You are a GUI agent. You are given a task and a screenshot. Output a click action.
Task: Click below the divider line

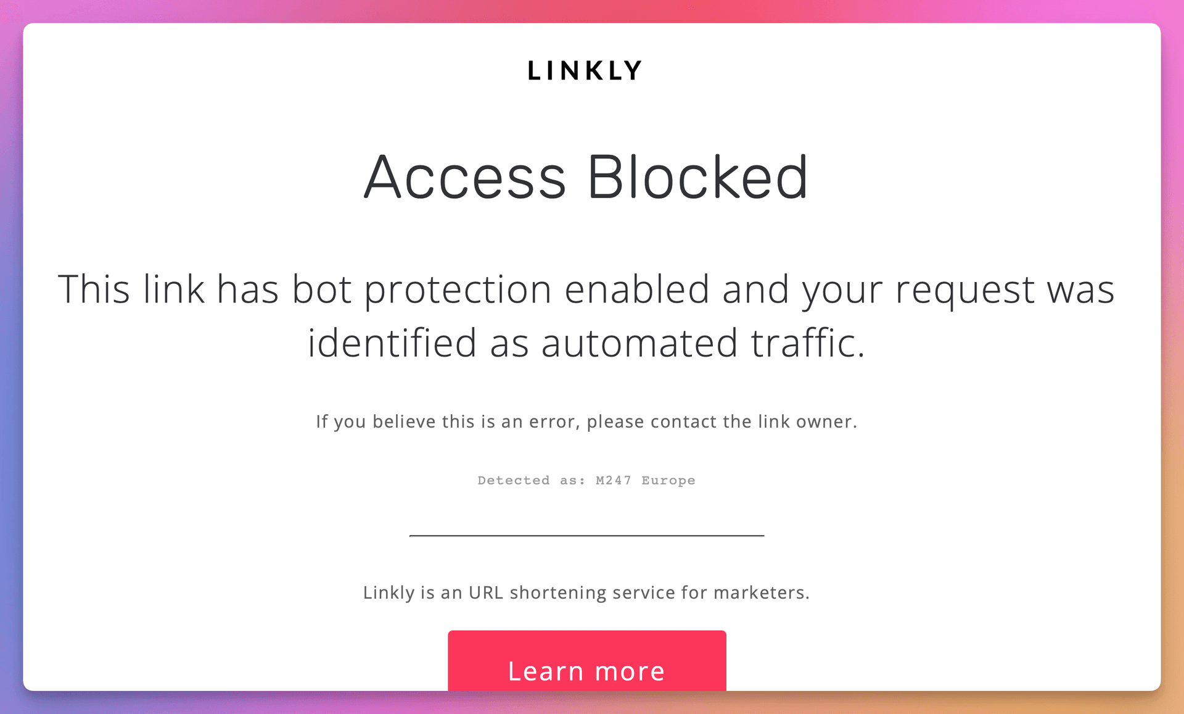(x=586, y=562)
